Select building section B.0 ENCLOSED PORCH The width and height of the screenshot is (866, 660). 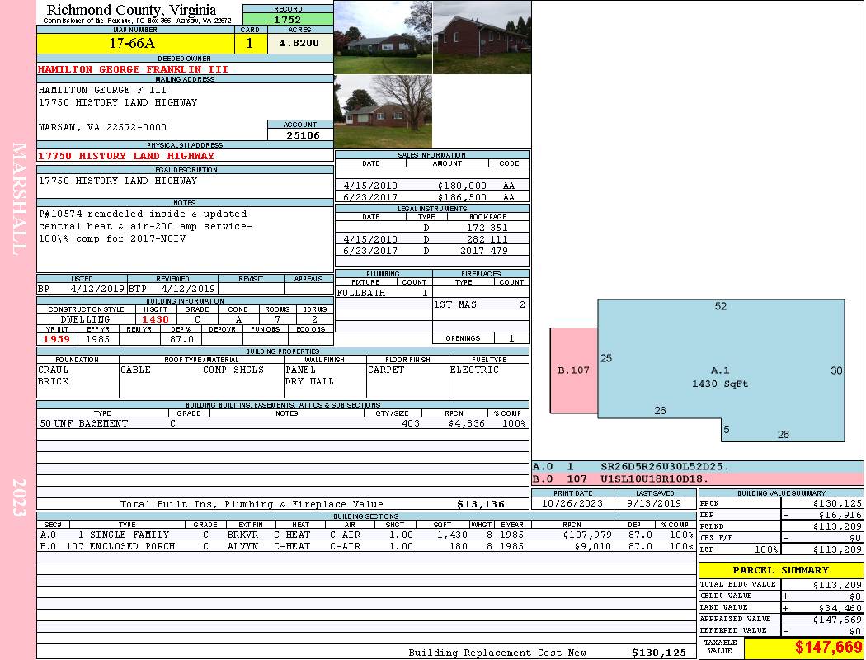click(x=366, y=546)
